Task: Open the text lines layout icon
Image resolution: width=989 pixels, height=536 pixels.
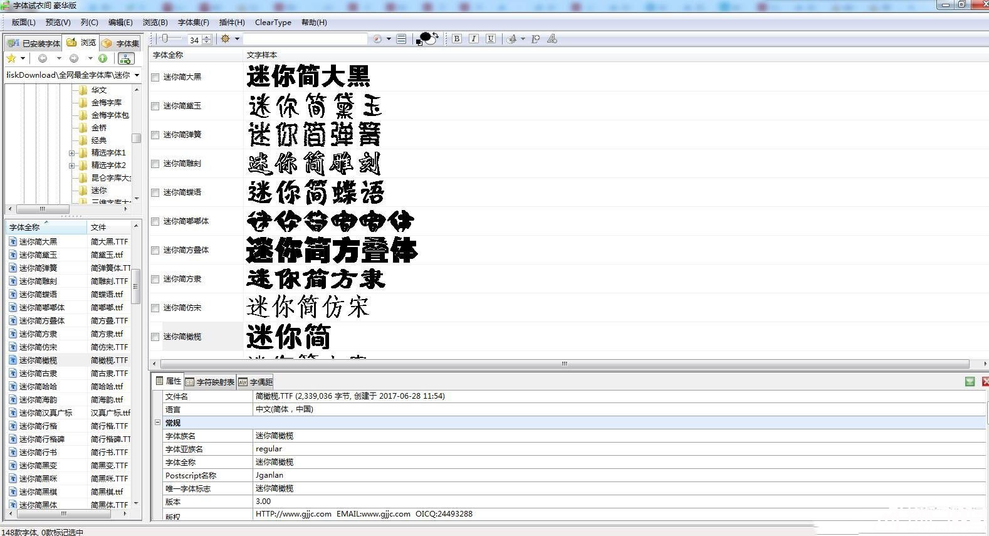Action: (402, 39)
